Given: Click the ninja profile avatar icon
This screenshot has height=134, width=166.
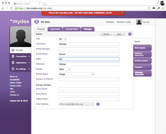Looking at the screenshot, I should [162, 3].
